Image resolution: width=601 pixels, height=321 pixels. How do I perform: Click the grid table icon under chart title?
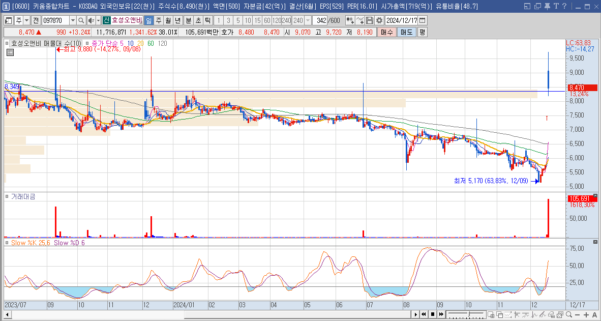10,52
